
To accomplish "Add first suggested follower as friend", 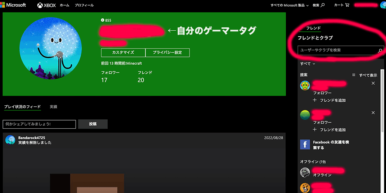I will [x=329, y=100].
